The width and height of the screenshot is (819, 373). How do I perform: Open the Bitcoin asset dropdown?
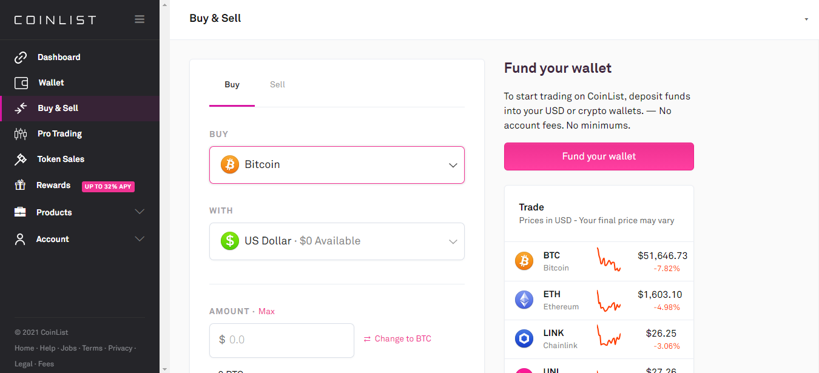click(x=337, y=165)
